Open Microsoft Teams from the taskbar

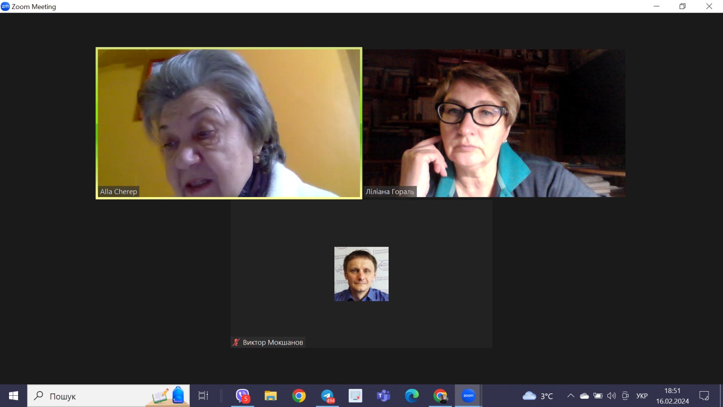[x=383, y=396]
